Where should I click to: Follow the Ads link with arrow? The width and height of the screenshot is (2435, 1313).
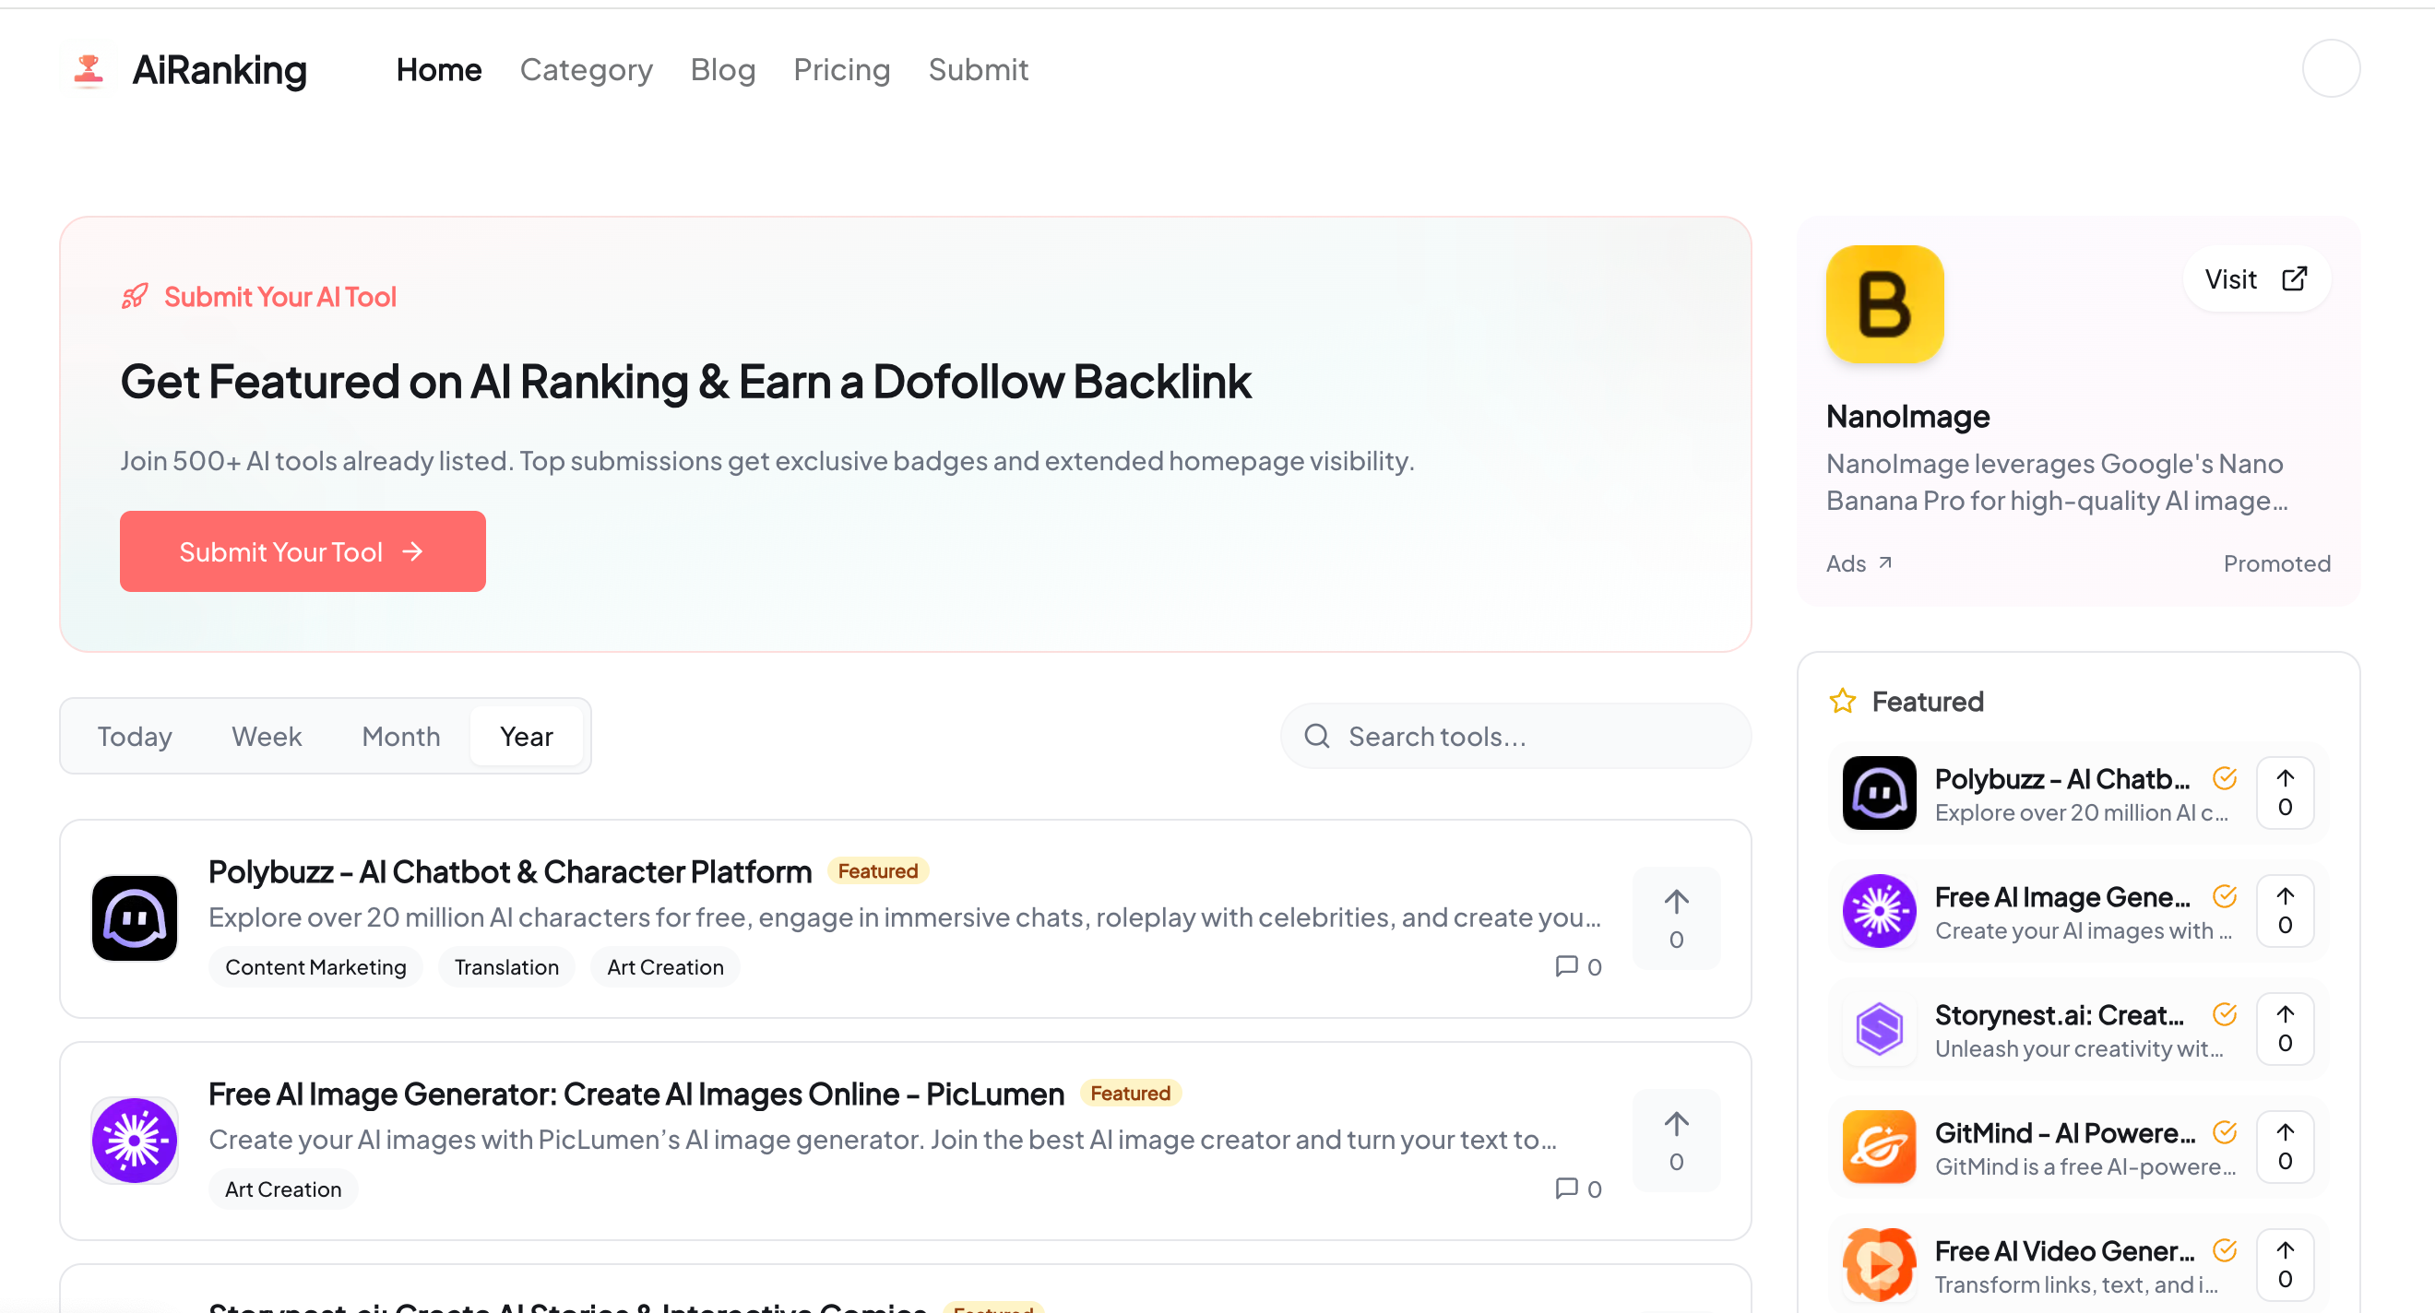click(1859, 563)
